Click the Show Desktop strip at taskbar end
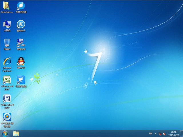Viewport: 183px width, 137px height. (182, 134)
